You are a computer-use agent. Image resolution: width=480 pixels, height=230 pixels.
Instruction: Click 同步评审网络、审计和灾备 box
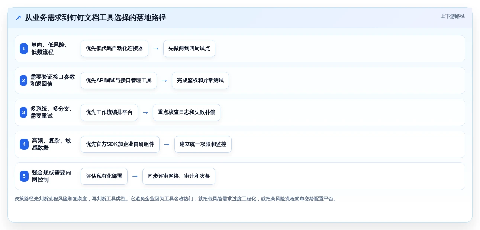click(x=179, y=176)
